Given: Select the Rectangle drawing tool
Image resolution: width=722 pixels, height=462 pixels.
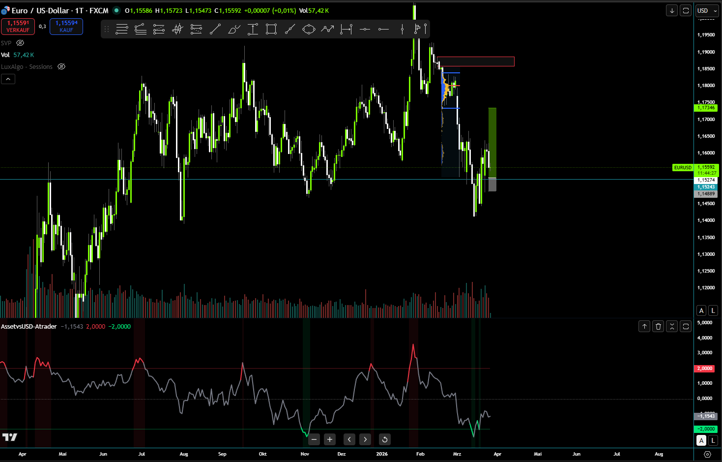Looking at the screenshot, I should click(x=271, y=29).
